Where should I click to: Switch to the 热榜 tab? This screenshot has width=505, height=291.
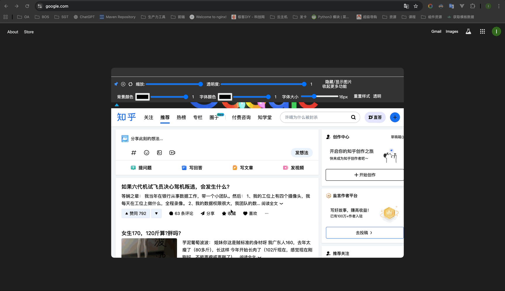[181, 117]
